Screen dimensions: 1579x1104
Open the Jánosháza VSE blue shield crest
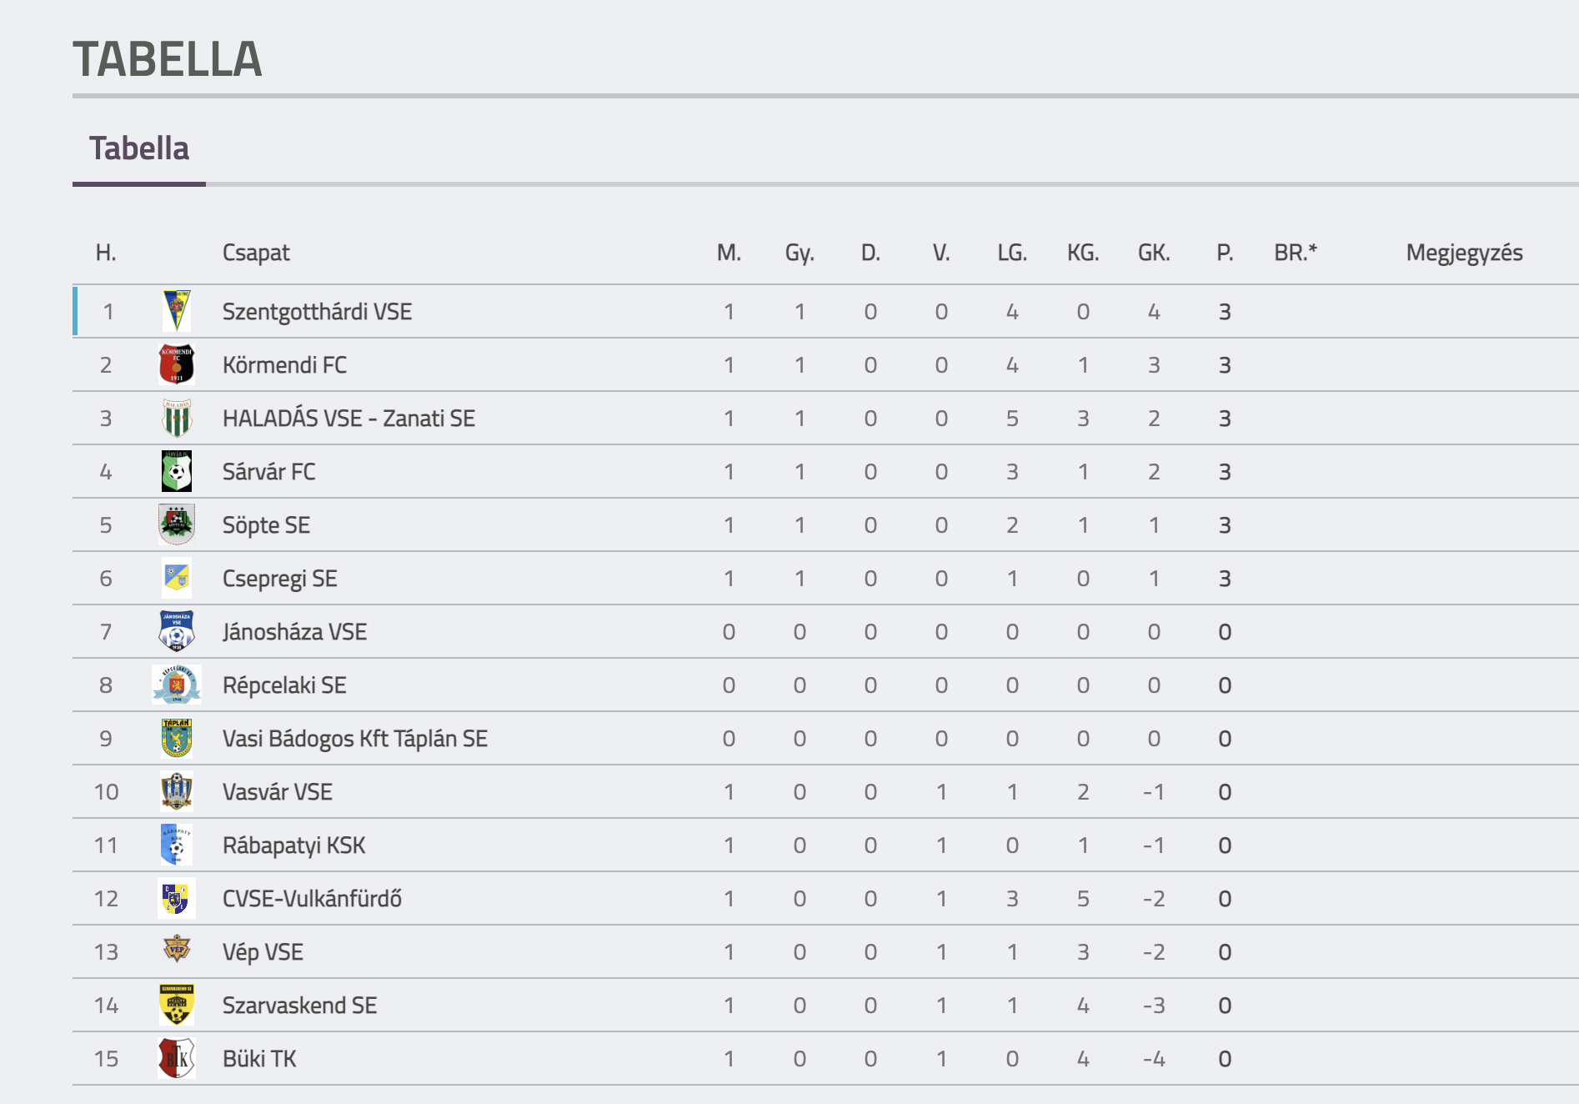(x=177, y=631)
